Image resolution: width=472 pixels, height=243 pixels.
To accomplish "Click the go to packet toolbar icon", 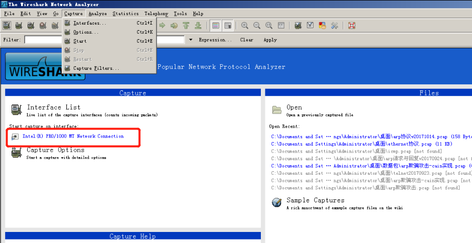I will pos(174,26).
